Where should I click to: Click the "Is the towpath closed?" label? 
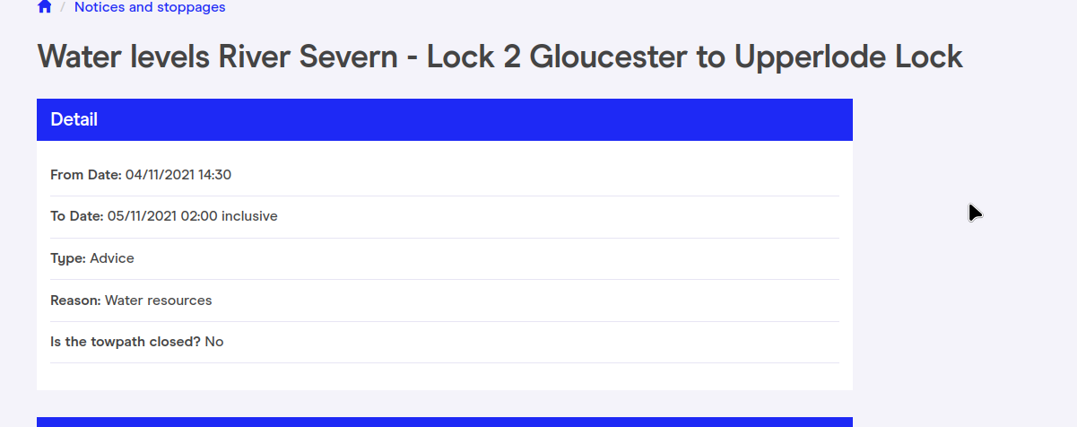[x=126, y=342]
